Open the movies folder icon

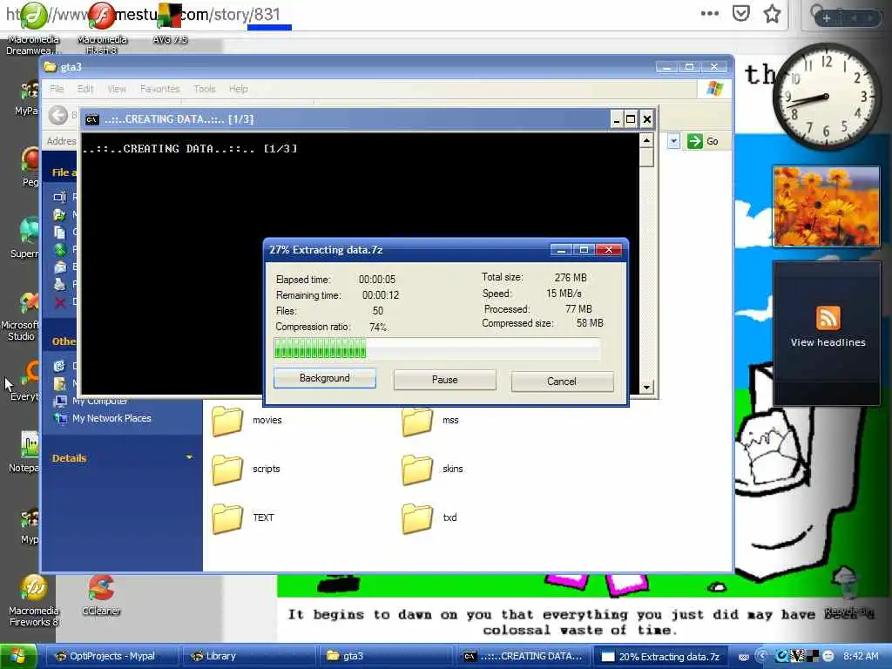click(x=227, y=421)
